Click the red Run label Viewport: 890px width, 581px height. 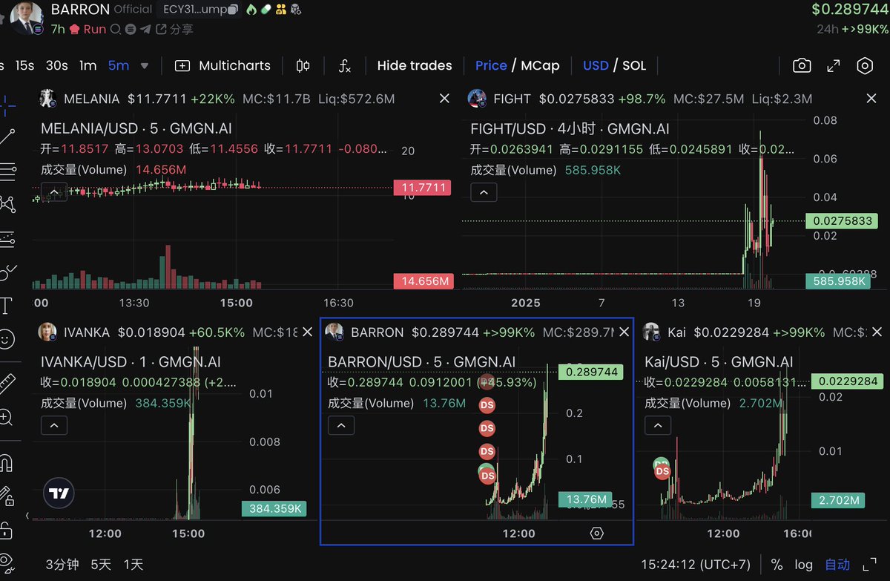[x=94, y=30]
